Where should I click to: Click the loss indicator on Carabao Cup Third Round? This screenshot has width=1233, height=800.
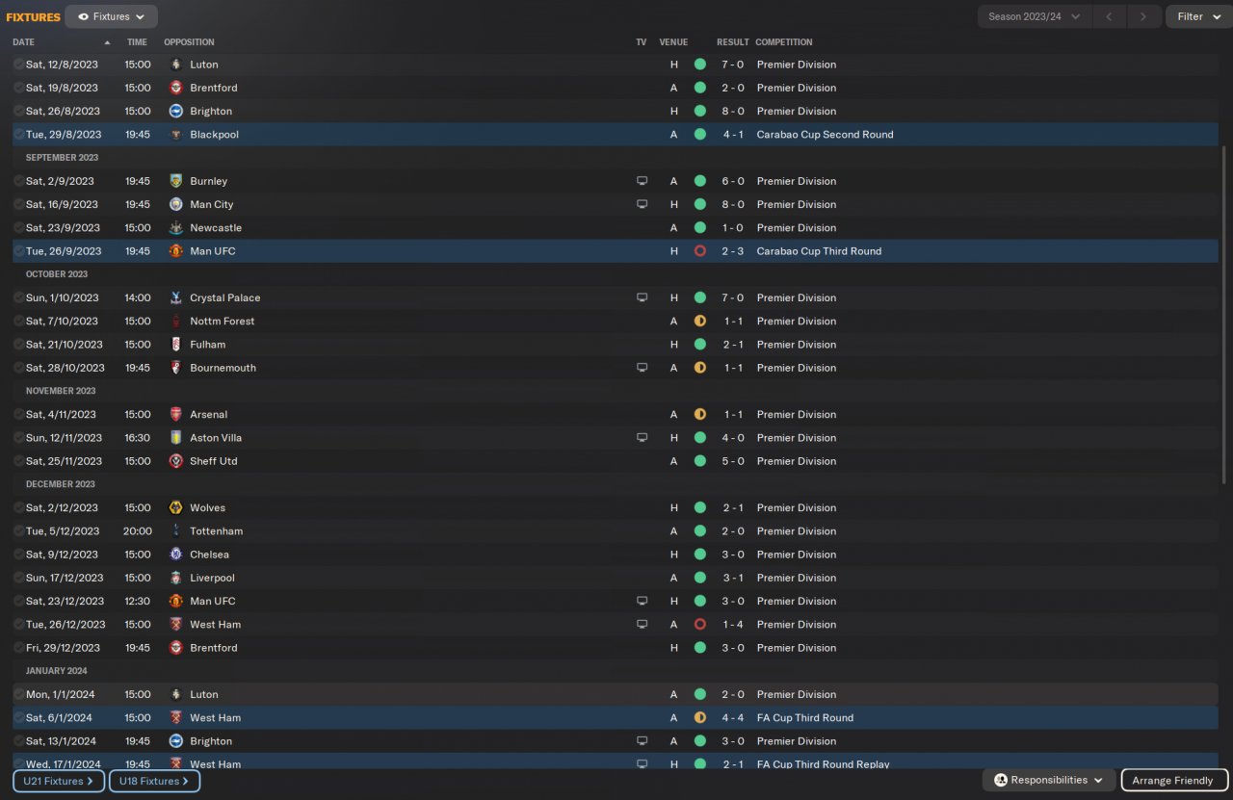coord(699,251)
